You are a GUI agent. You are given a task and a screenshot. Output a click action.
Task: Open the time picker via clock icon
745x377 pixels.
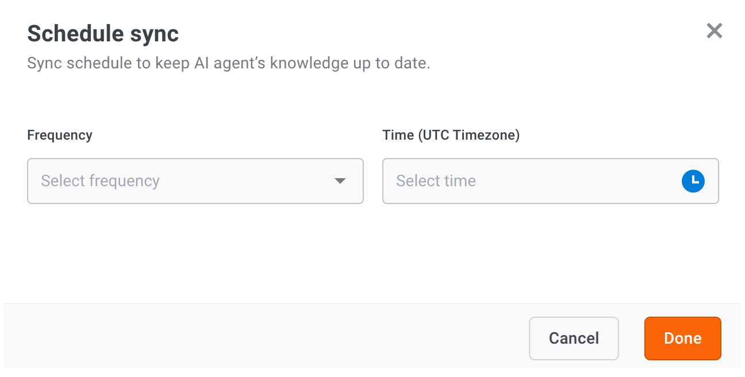[693, 181]
